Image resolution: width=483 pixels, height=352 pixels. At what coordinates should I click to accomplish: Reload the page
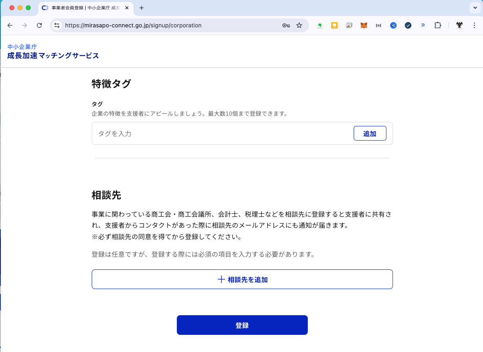click(39, 25)
